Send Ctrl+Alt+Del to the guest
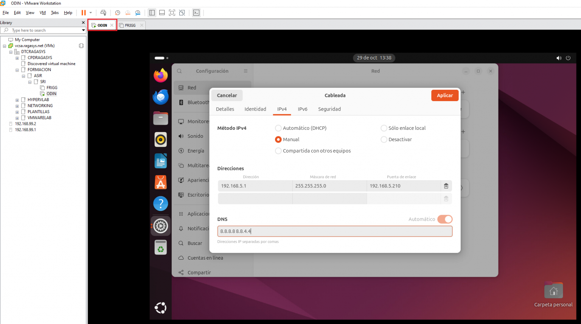Viewport: 581px width, 324px height. coord(103,12)
